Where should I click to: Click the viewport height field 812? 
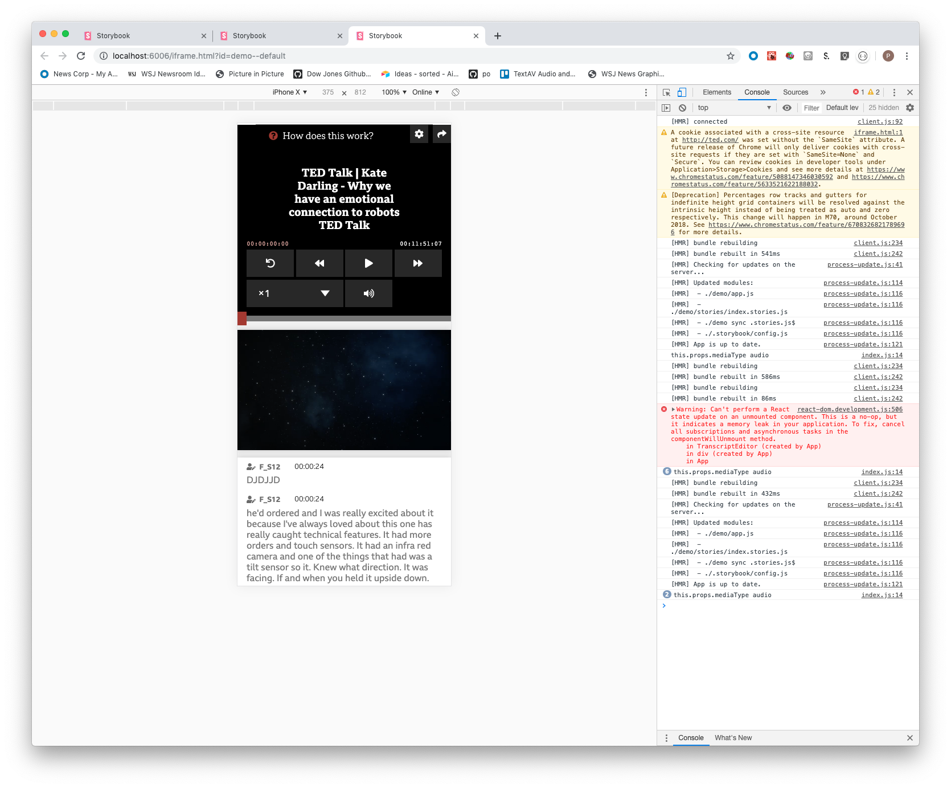[x=360, y=92]
